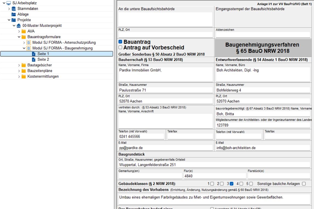Viewport: 314px width, 209px height.
Task: Click the Aktenzeichen input field
Action: click(263, 35)
